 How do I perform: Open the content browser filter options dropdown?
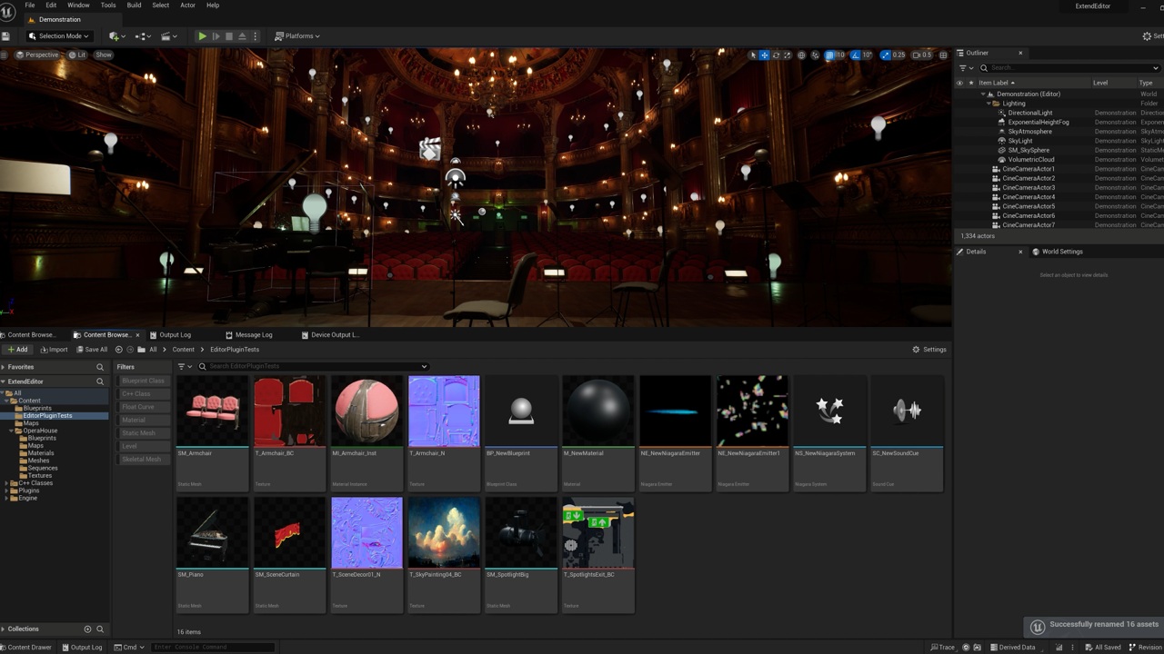[185, 366]
